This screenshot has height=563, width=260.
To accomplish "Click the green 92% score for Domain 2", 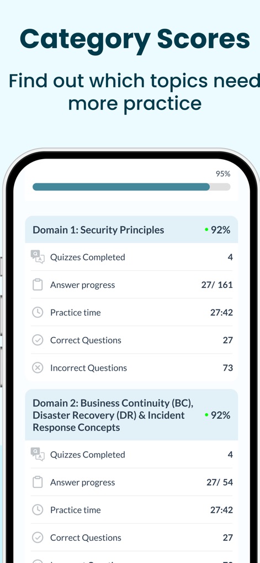I will click(x=217, y=415).
